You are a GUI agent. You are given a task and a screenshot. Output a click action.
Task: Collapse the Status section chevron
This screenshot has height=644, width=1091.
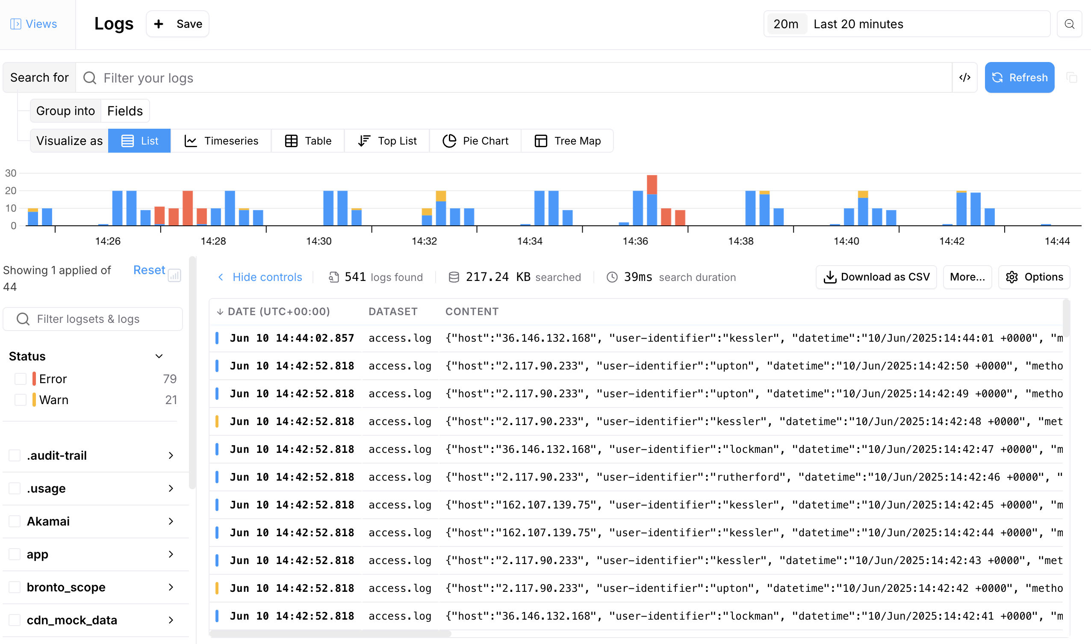(x=159, y=356)
